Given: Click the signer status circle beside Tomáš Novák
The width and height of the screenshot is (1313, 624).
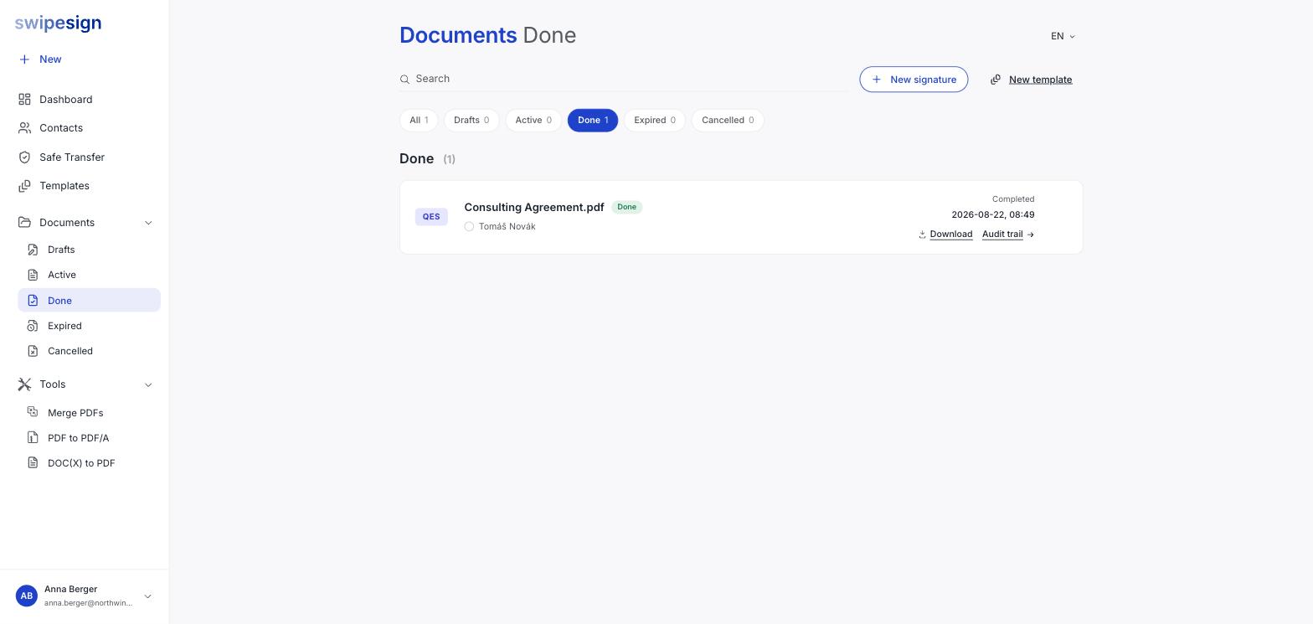Looking at the screenshot, I should 469,227.
